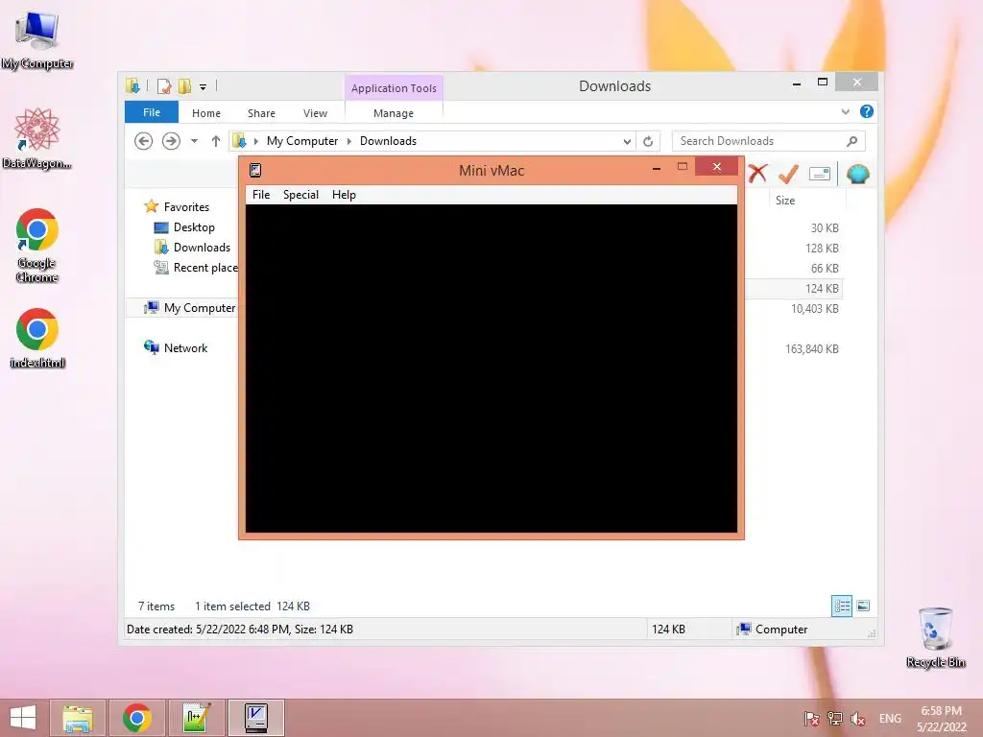The width and height of the screenshot is (983, 737).
Task: Click the red X delete icon
Action: pos(757,174)
